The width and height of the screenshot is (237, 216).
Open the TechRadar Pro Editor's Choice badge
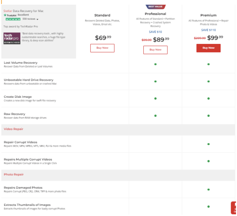tap(12, 39)
